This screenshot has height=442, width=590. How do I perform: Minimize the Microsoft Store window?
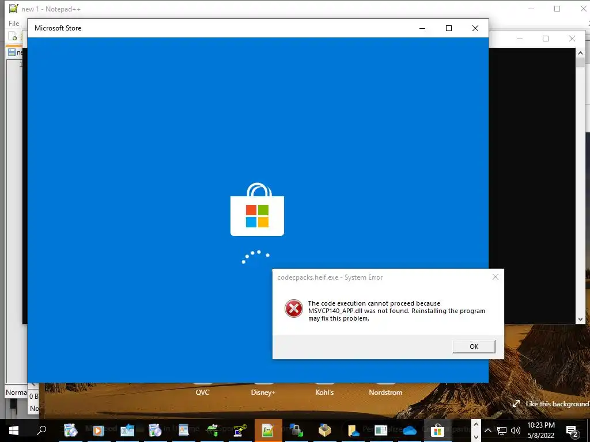422,28
